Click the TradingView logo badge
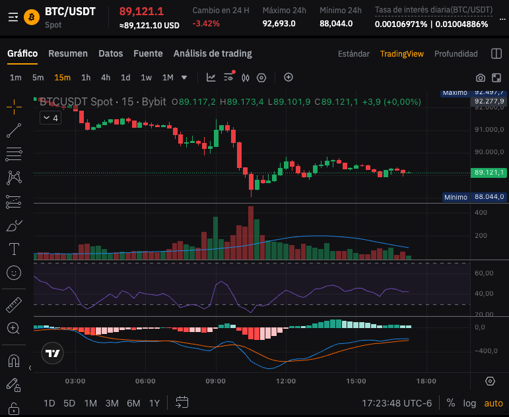 tap(52, 353)
